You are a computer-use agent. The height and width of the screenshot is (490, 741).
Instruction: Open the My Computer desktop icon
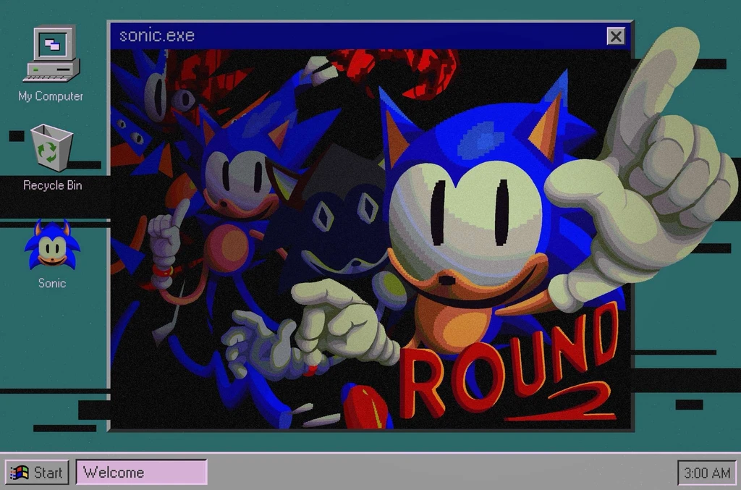coord(51,54)
